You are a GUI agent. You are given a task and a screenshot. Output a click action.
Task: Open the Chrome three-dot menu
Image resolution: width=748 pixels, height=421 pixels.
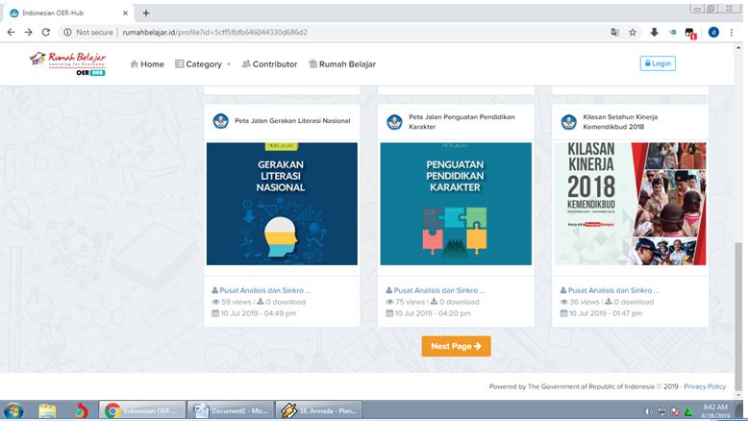point(732,32)
